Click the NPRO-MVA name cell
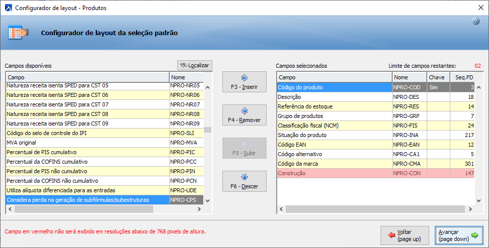489x248 pixels. [x=186, y=143]
